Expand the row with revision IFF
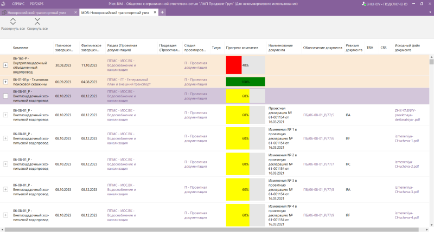This screenshot has width=434, height=232. 6,138
